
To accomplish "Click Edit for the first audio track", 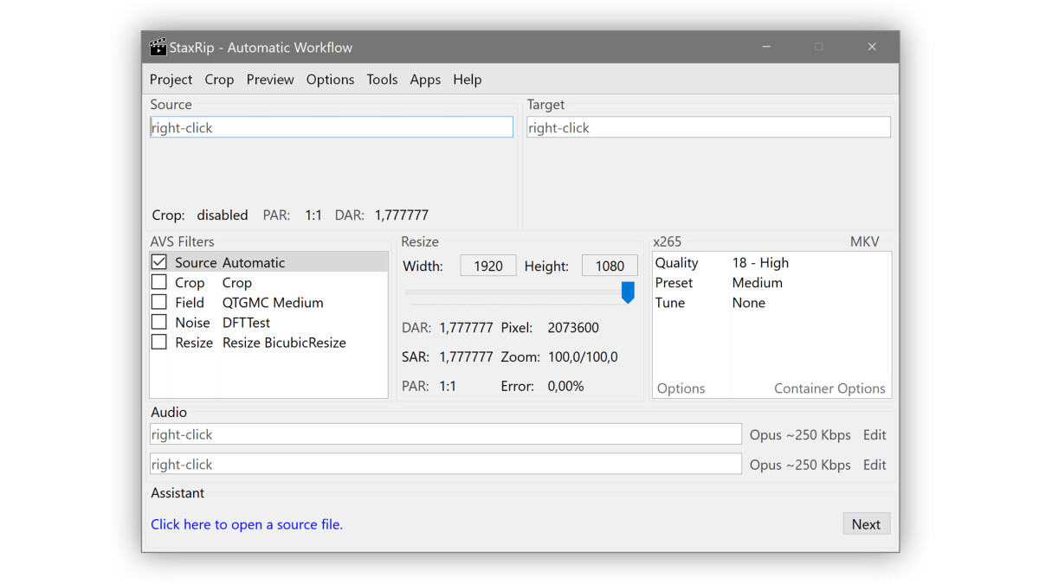I will (874, 435).
